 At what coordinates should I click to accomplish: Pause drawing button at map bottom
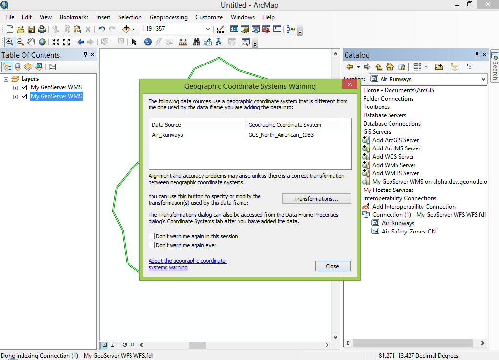point(133,345)
